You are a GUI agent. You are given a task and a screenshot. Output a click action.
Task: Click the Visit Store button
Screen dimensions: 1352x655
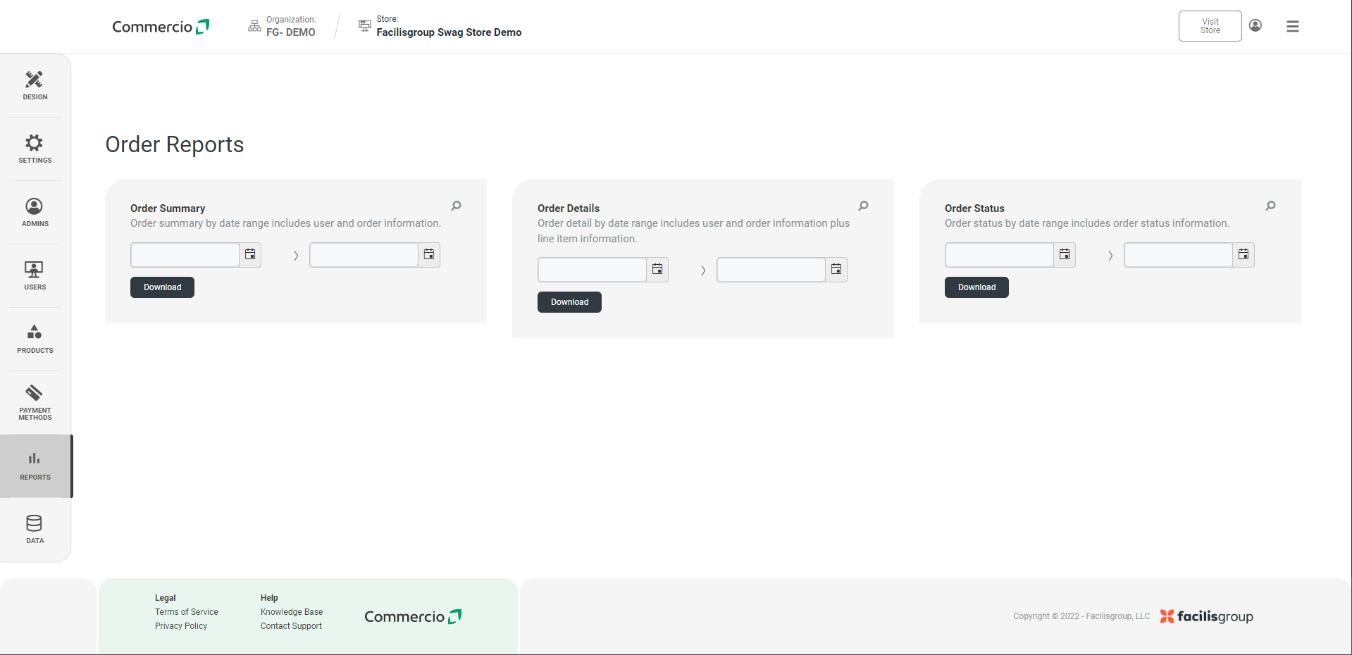1210,26
